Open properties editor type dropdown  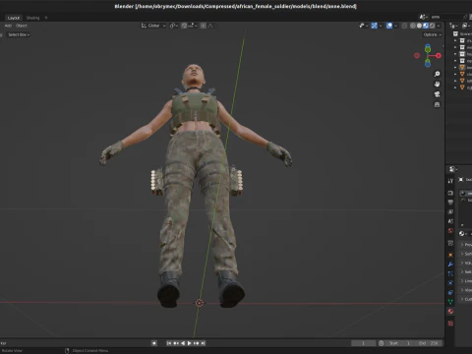[x=453, y=169]
